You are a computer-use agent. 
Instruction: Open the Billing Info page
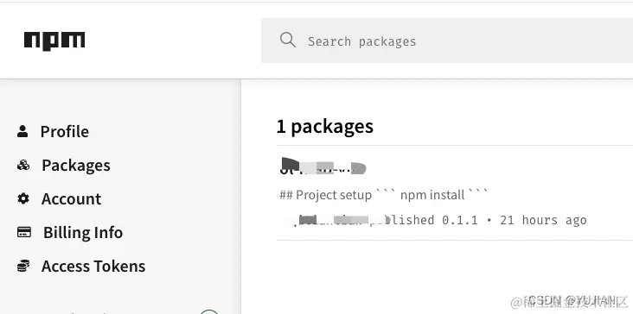(x=83, y=233)
